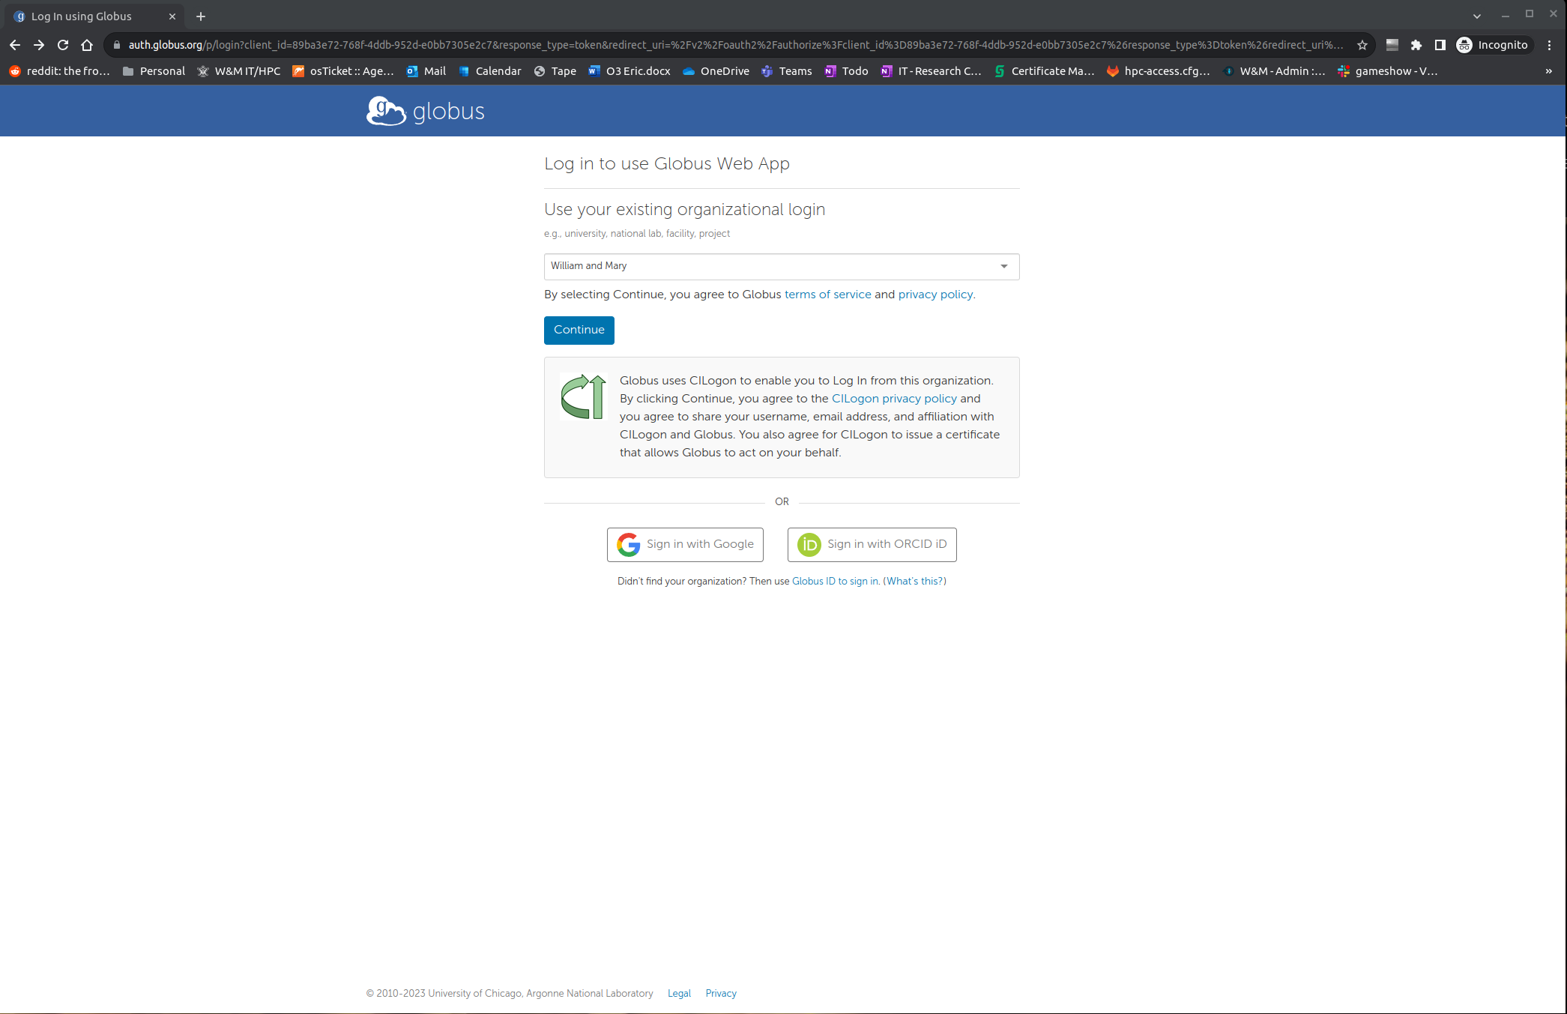Open the tab search chevron
Image resolution: width=1567 pixels, height=1014 pixels.
point(1476,16)
